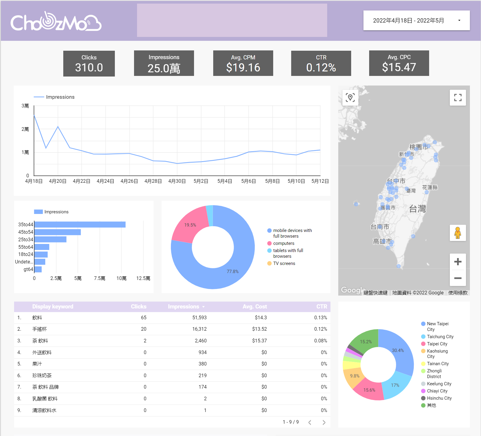Image resolution: width=481 pixels, height=436 pixels.
Task: Click the 35to44 bar in age chart
Action: coord(80,224)
